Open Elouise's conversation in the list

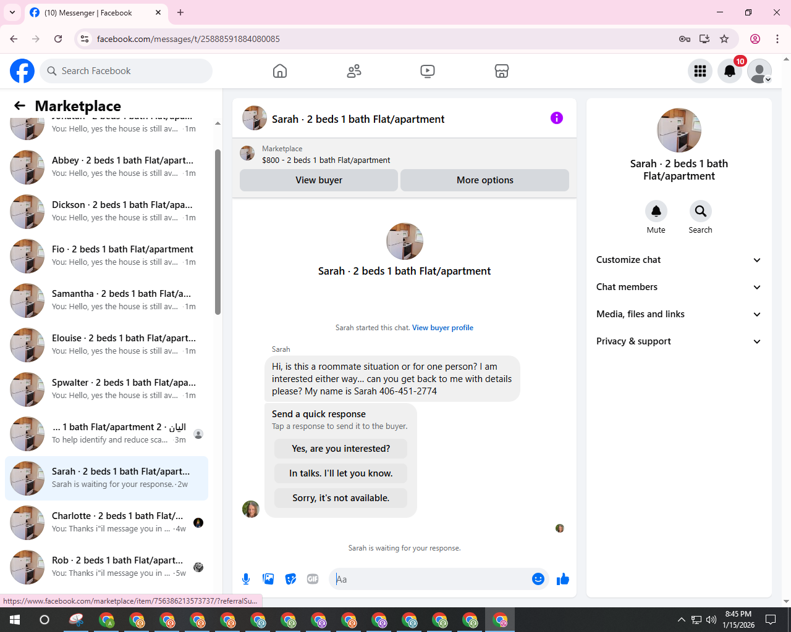tap(106, 345)
